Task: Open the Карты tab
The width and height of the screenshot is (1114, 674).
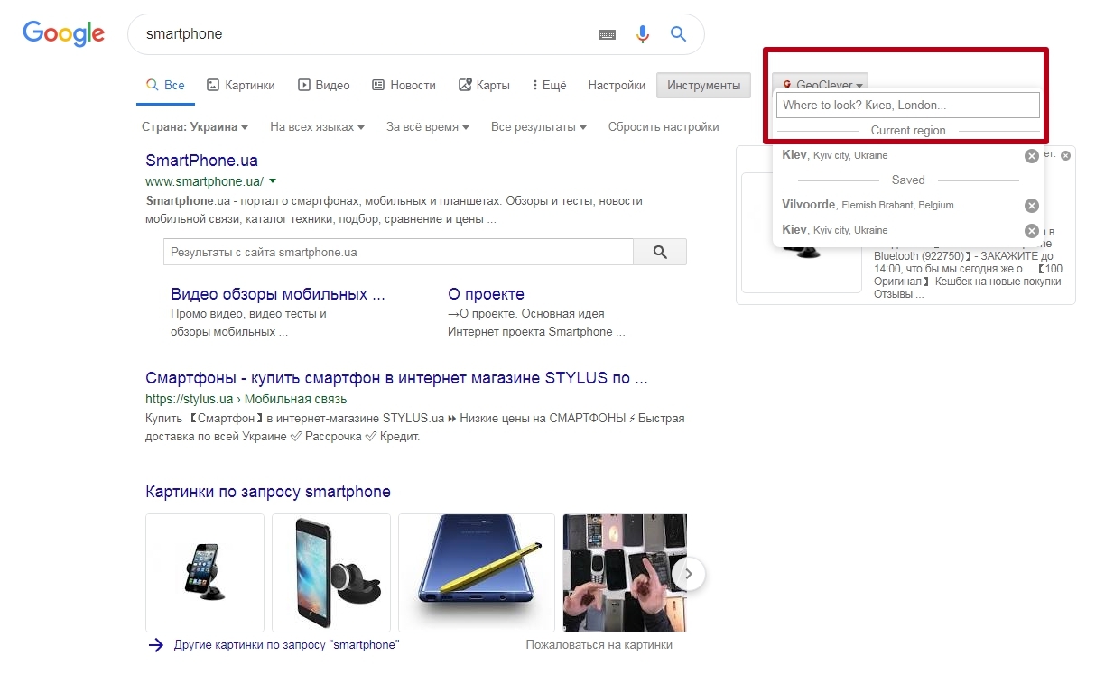Action: click(x=484, y=85)
